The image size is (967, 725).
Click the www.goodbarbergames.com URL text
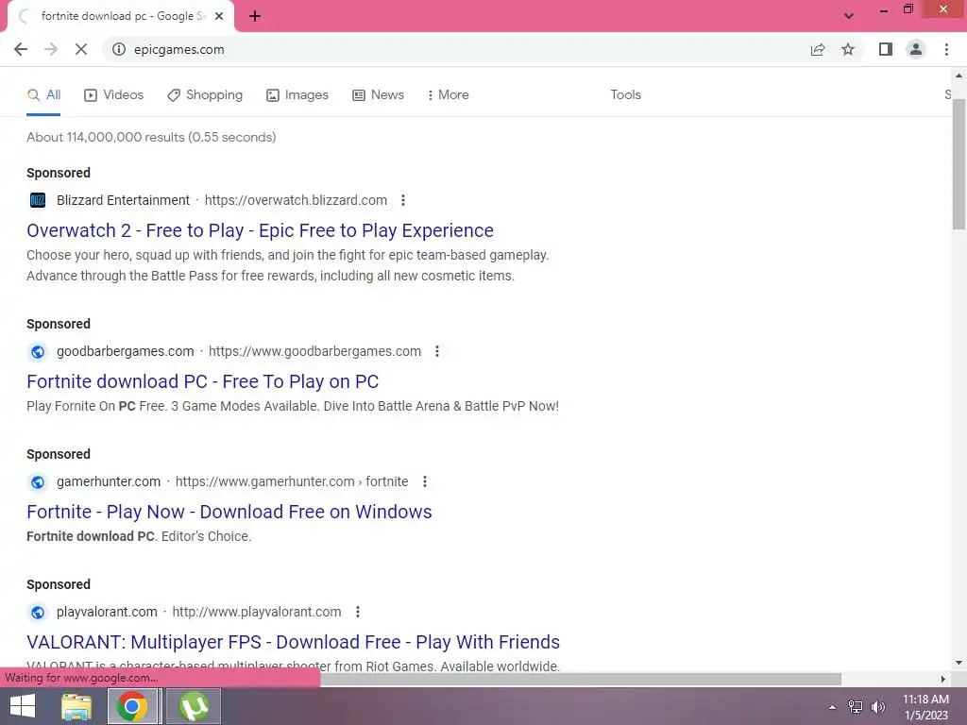point(314,351)
